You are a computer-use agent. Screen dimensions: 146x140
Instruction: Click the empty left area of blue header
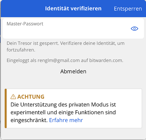tap(22, 9)
